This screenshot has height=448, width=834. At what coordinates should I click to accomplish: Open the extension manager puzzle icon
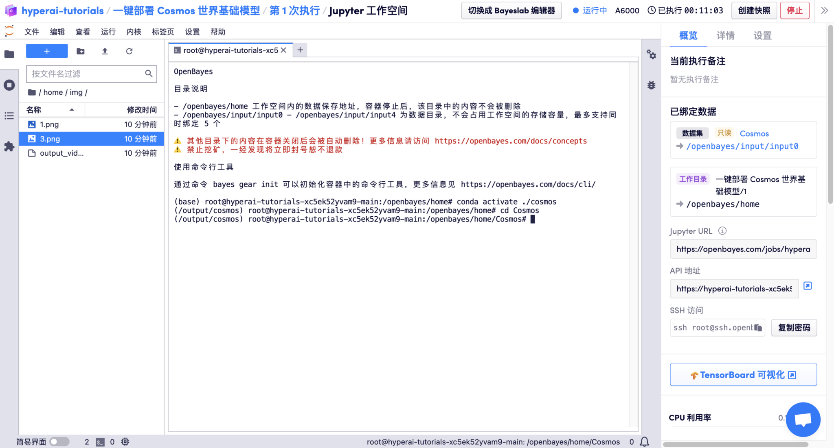click(x=9, y=146)
